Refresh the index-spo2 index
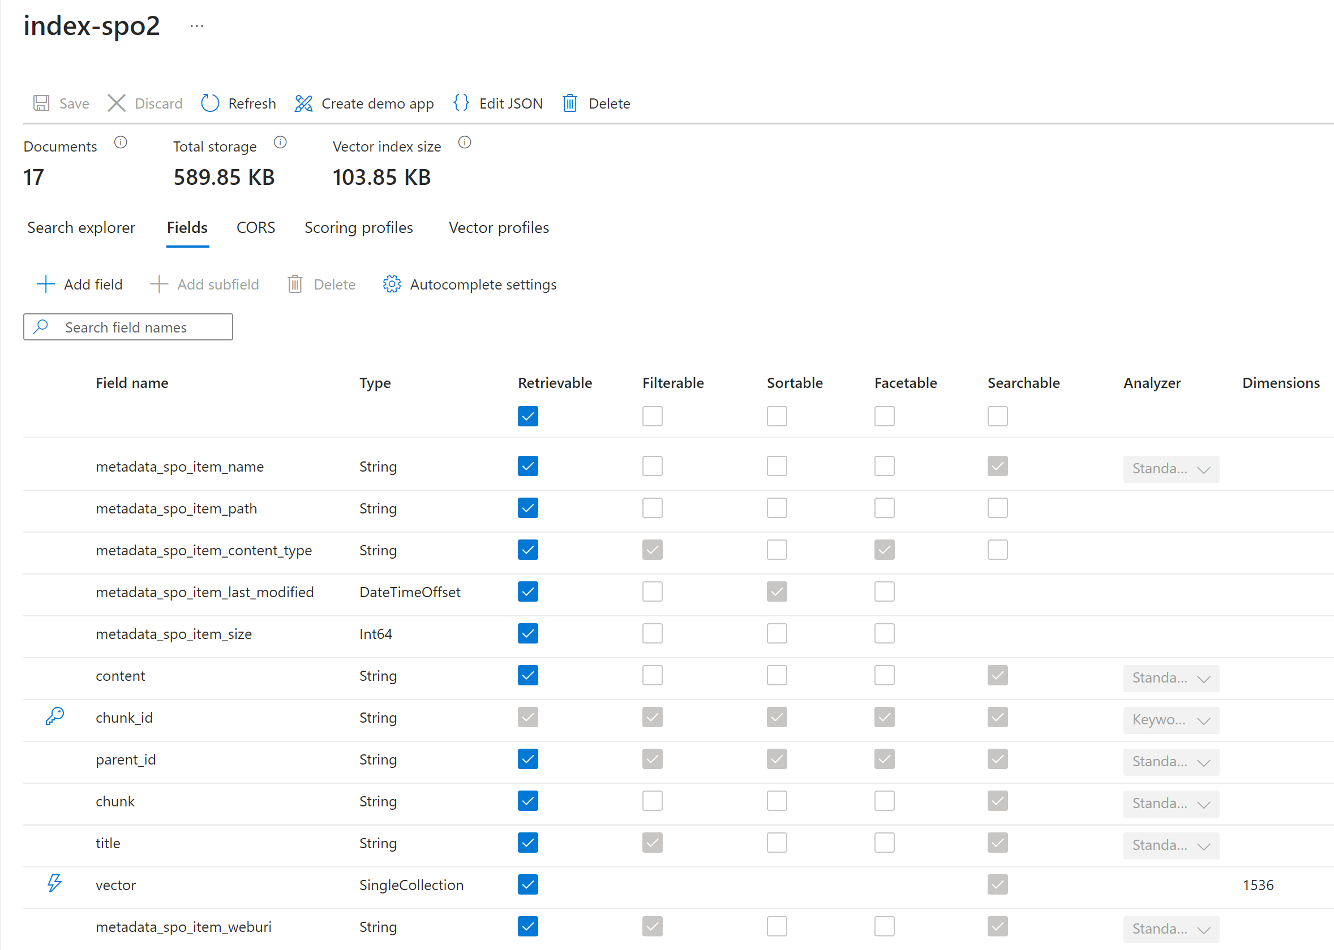Viewport: 1334px width, 950px height. click(238, 103)
